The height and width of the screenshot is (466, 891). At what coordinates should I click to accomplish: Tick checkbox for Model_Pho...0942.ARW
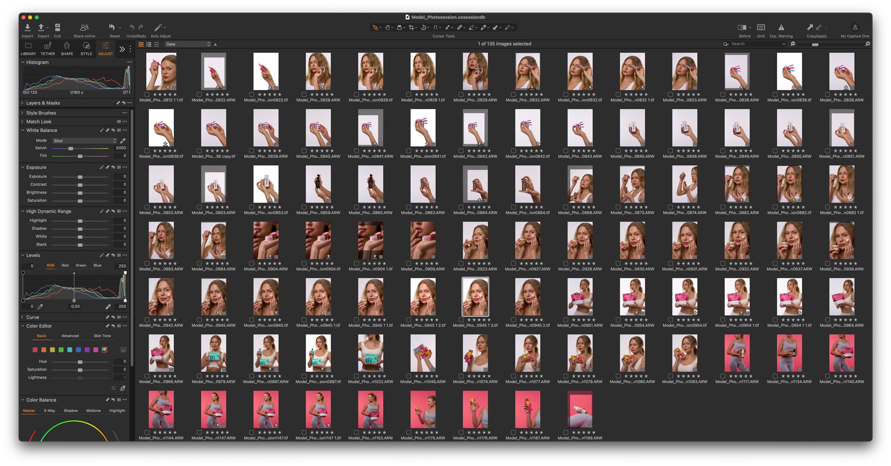(147, 320)
